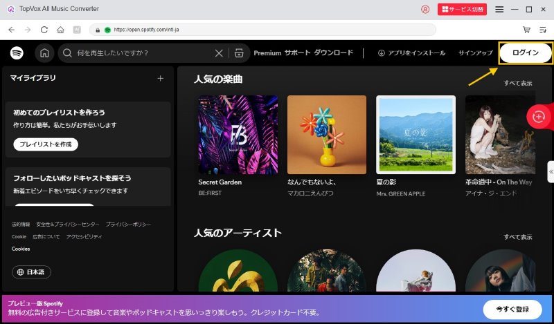The height and width of the screenshot is (324, 554).
Task: Click the Cookies link
Action: tap(21, 249)
